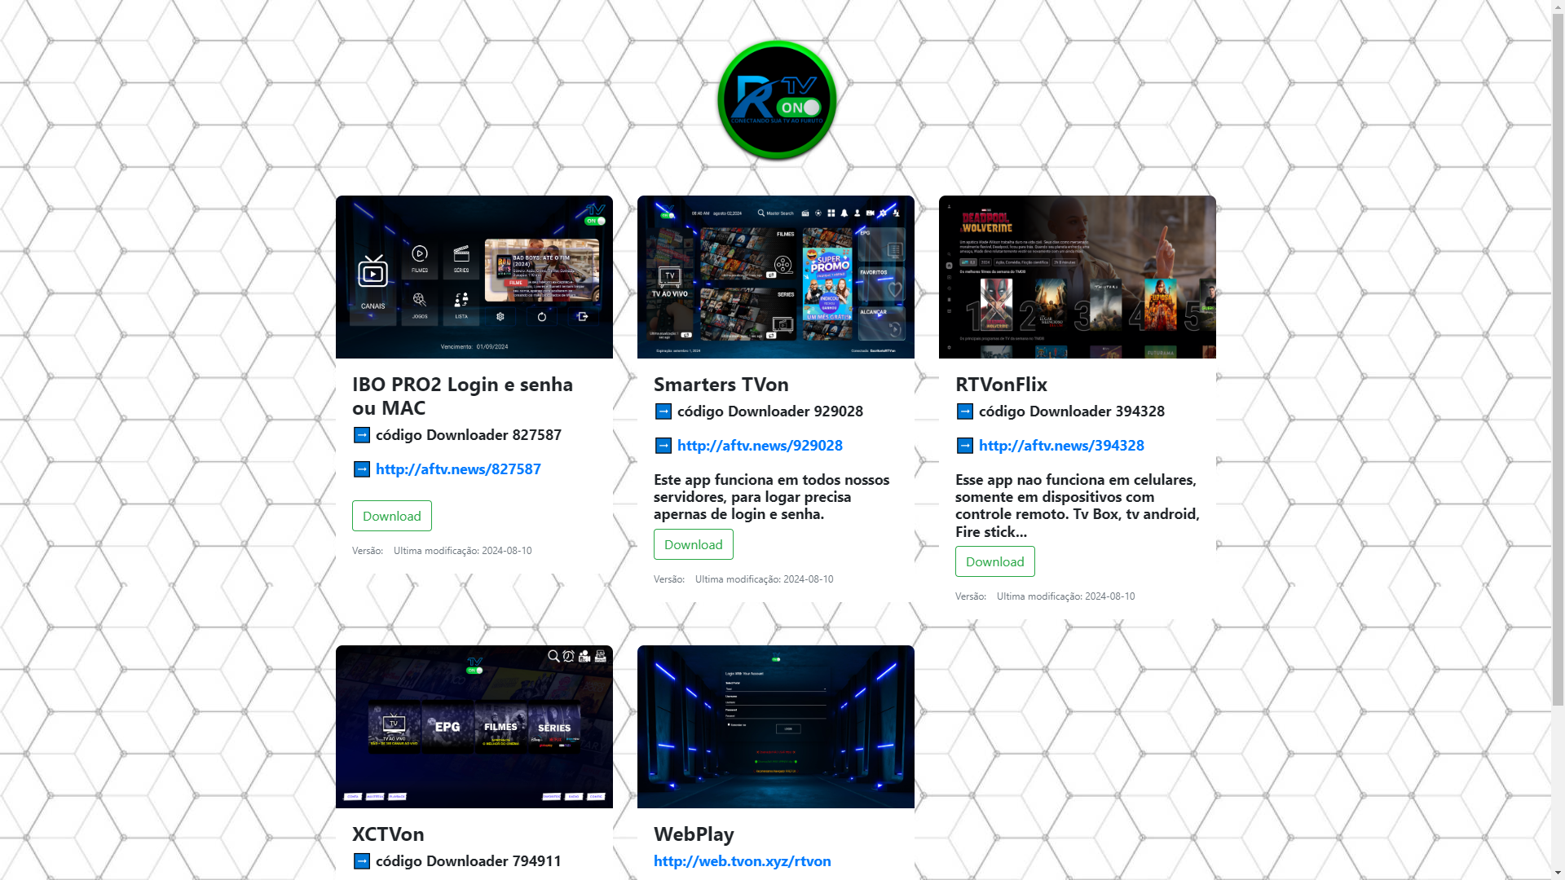
Task: Open the http://aftv.news/929028 link
Action: (x=760, y=446)
